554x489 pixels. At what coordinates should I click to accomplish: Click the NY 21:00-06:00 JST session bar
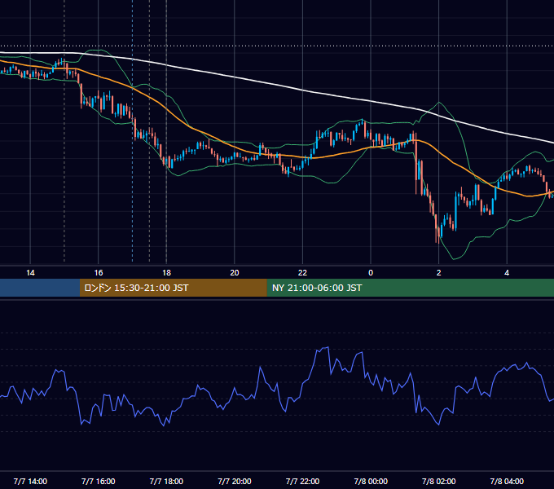point(410,288)
